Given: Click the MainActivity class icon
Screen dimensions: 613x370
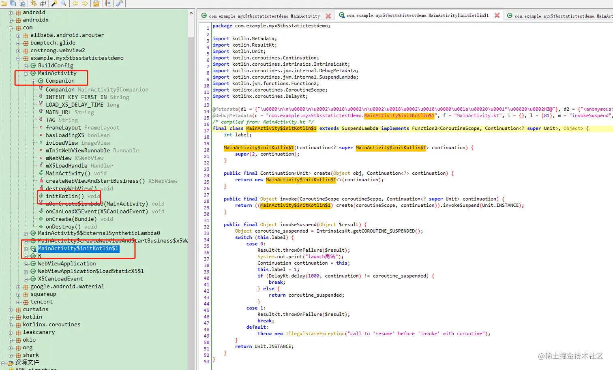Looking at the screenshot, I should pyautogui.click(x=33, y=73).
